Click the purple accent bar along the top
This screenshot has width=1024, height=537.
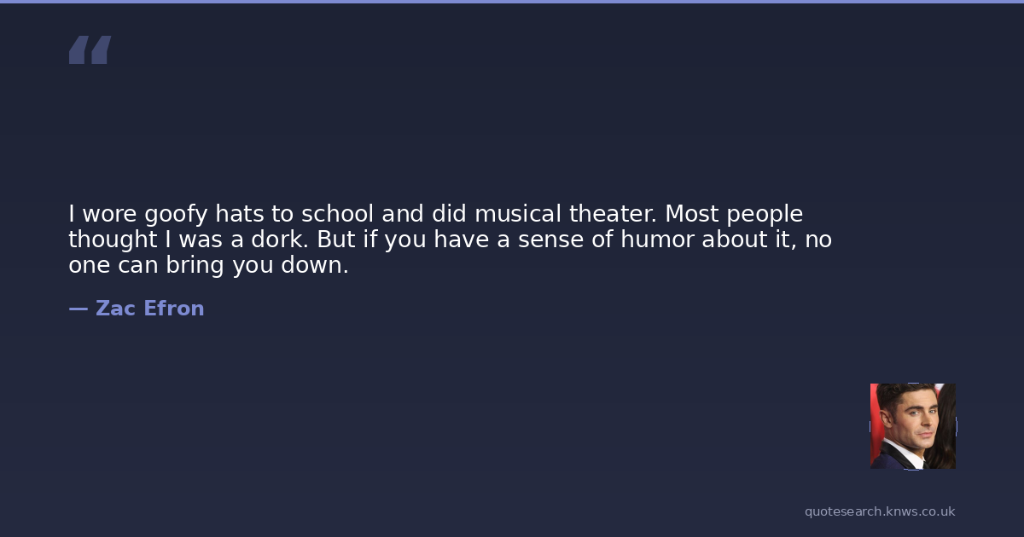pos(512,2)
